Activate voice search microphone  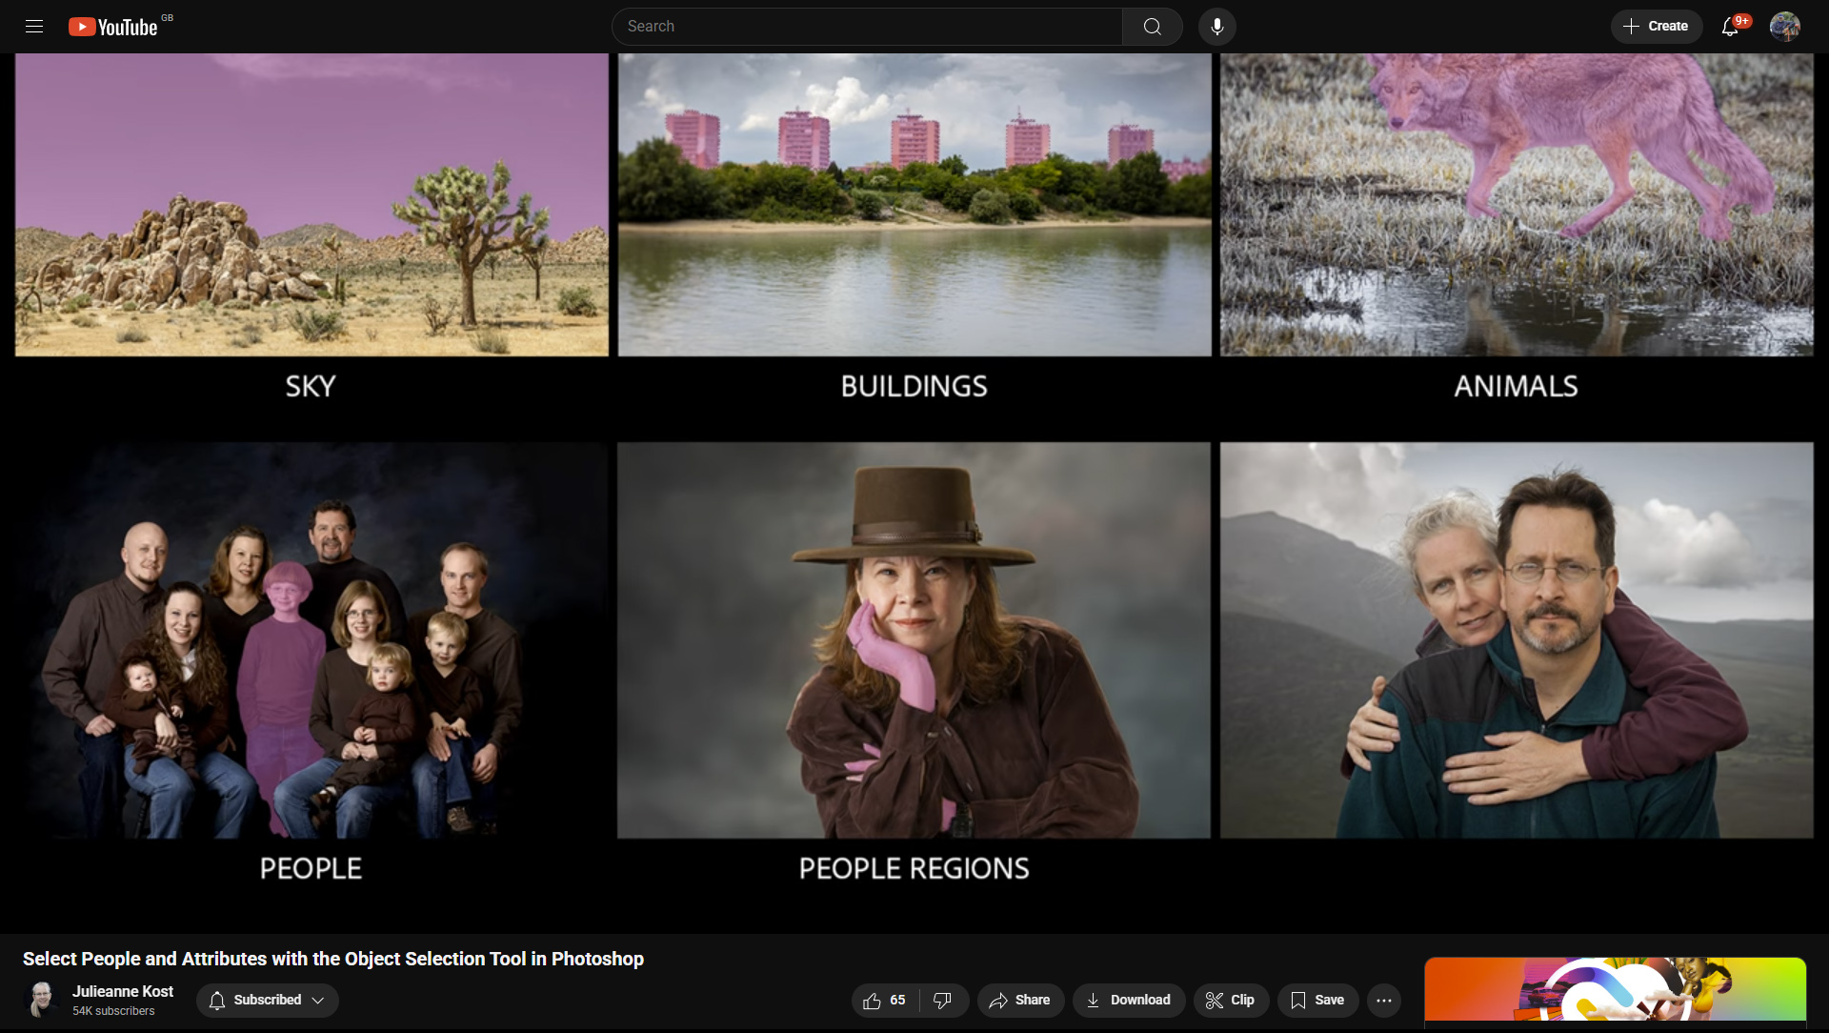tap(1216, 27)
